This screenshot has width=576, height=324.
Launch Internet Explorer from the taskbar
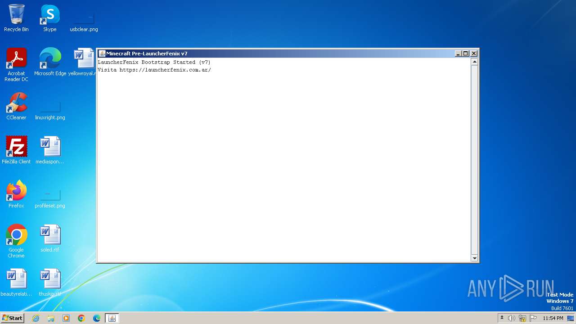coord(36,318)
